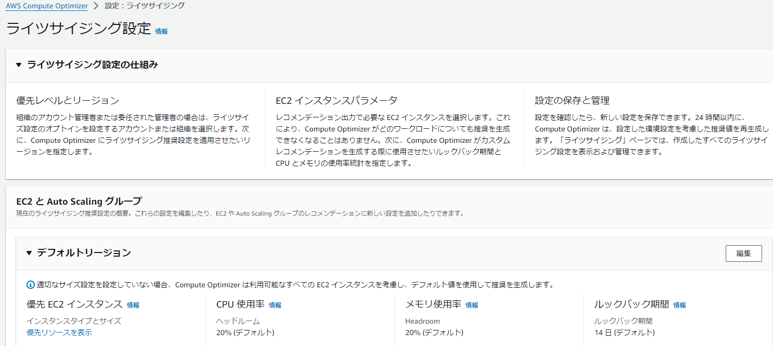Click the Headroom label under メモリ使用率
Image resolution: width=773 pixels, height=346 pixels.
point(423,321)
